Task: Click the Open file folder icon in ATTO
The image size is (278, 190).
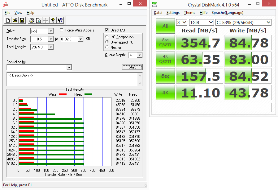Action: pos(15,20)
